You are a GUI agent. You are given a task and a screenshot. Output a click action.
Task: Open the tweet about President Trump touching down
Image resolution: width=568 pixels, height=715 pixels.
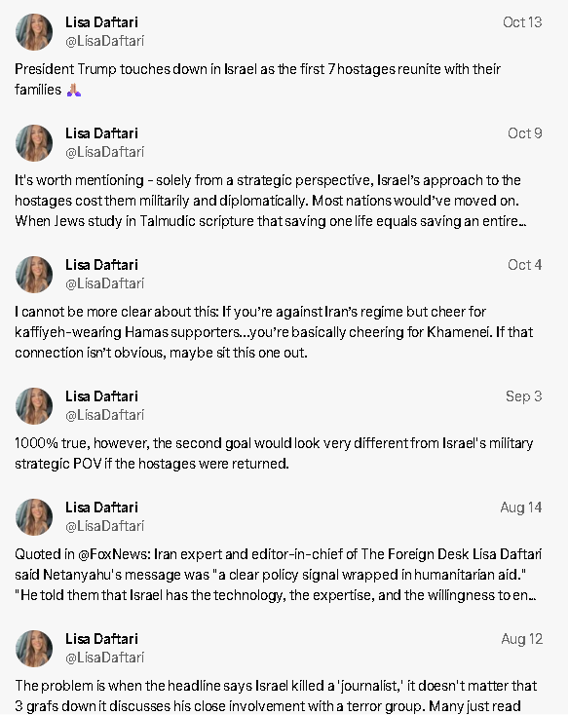258,79
